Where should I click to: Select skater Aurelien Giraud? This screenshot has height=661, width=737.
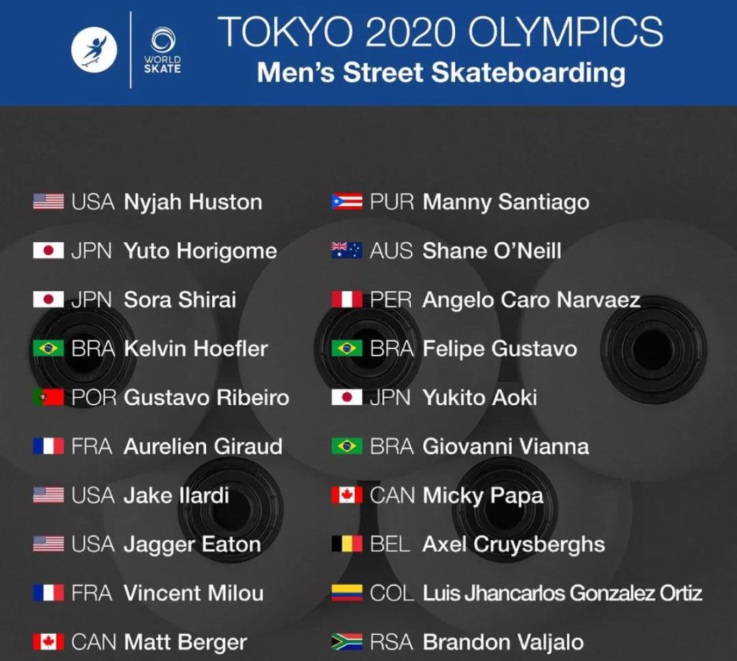(203, 446)
